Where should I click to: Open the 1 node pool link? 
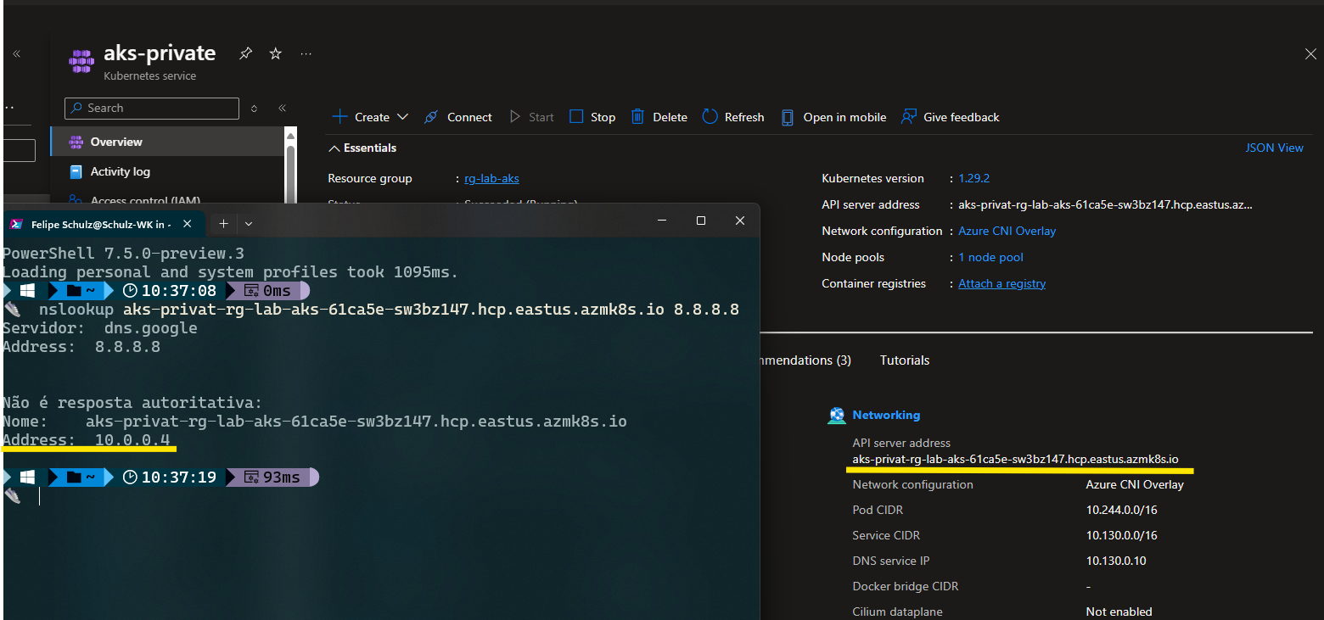(x=990, y=257)
